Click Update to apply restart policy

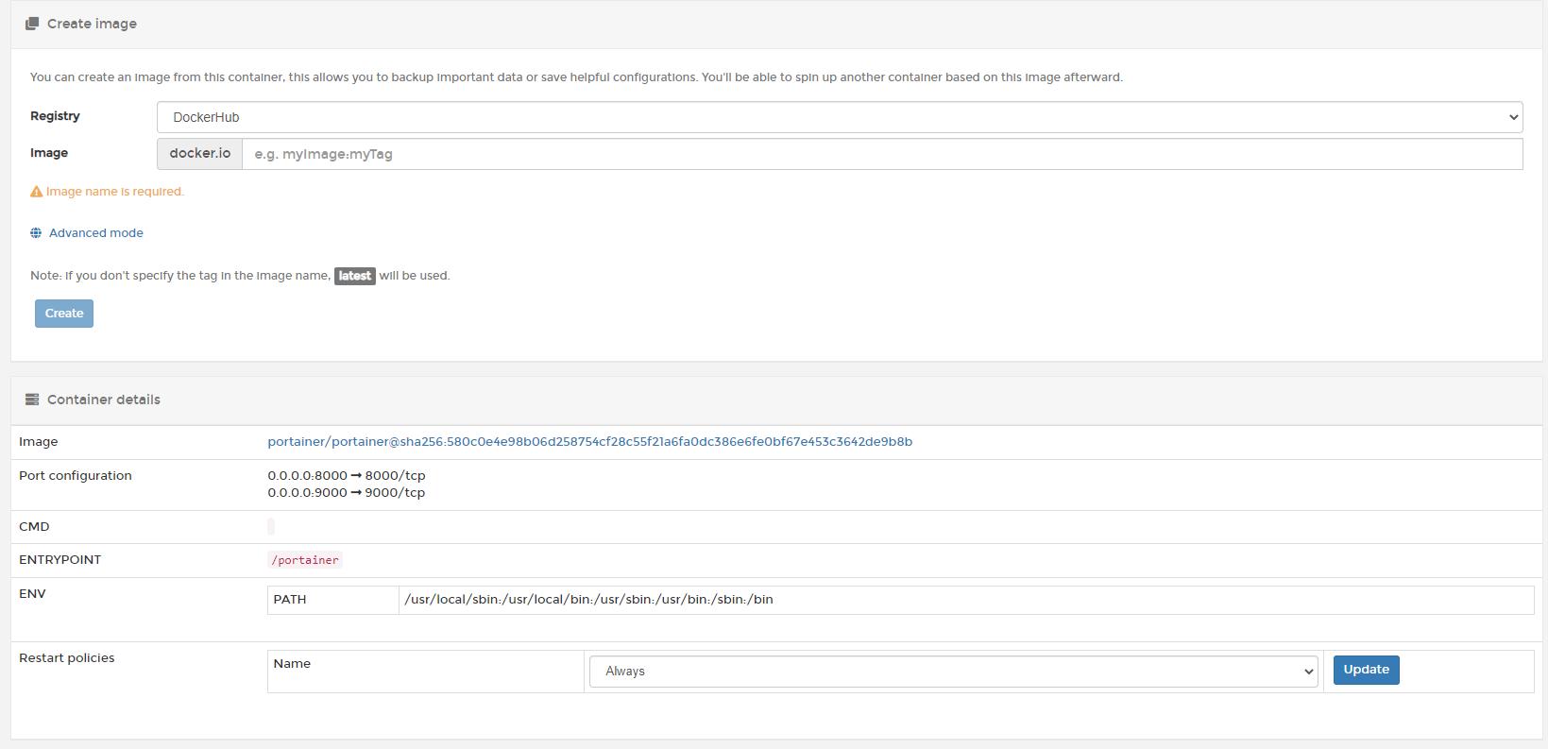(1365, 670)
